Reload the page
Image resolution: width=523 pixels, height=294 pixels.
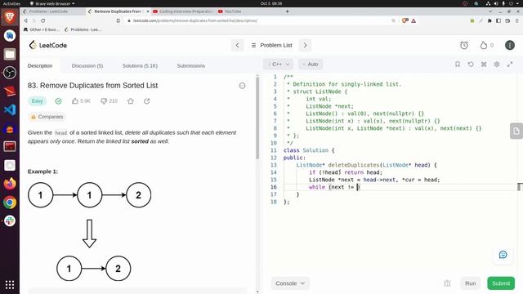[x=43, y=20]
